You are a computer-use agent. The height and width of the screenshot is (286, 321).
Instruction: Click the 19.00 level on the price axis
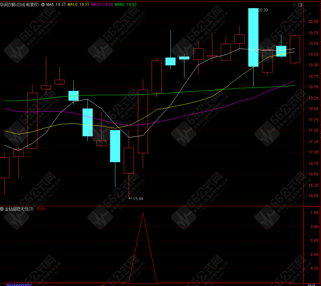click(x=313, y=65)
